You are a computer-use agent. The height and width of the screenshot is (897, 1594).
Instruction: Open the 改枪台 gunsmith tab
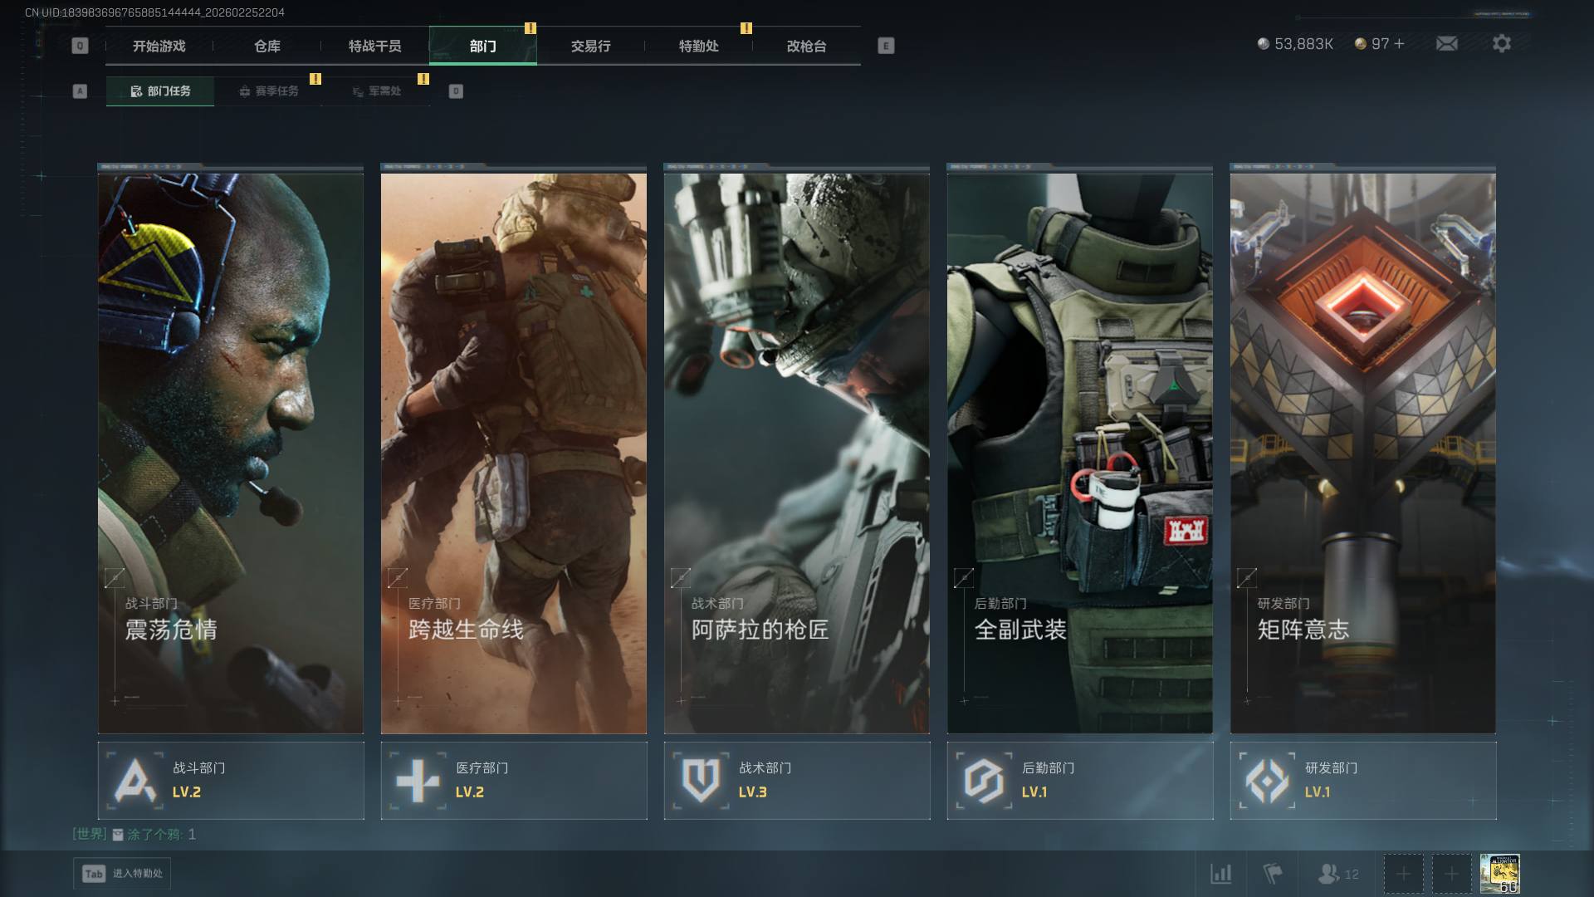pyautogui.click(x=806, y=46)
